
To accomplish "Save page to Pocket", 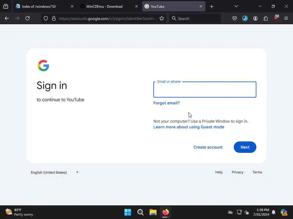I will tap(235, 19).
